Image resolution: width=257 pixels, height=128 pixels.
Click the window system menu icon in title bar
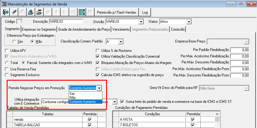pyautogui.click(x=4, y=4)
